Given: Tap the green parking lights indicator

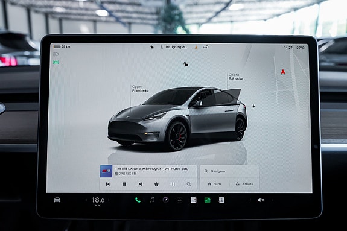Looking at the screenshot, I should click(x=56, y=62).
